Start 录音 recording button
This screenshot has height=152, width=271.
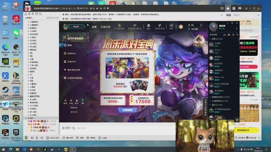click(x=80, y=138)
